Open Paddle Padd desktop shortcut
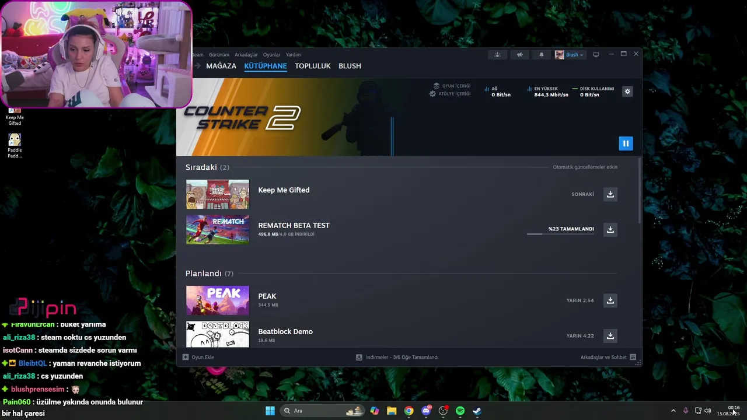The height and width of the screenshot is (420, 747). point(15,146)
